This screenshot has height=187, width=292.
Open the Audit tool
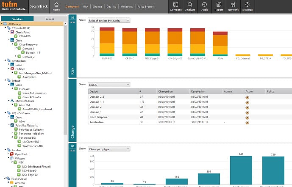click(x=204, y=6)
